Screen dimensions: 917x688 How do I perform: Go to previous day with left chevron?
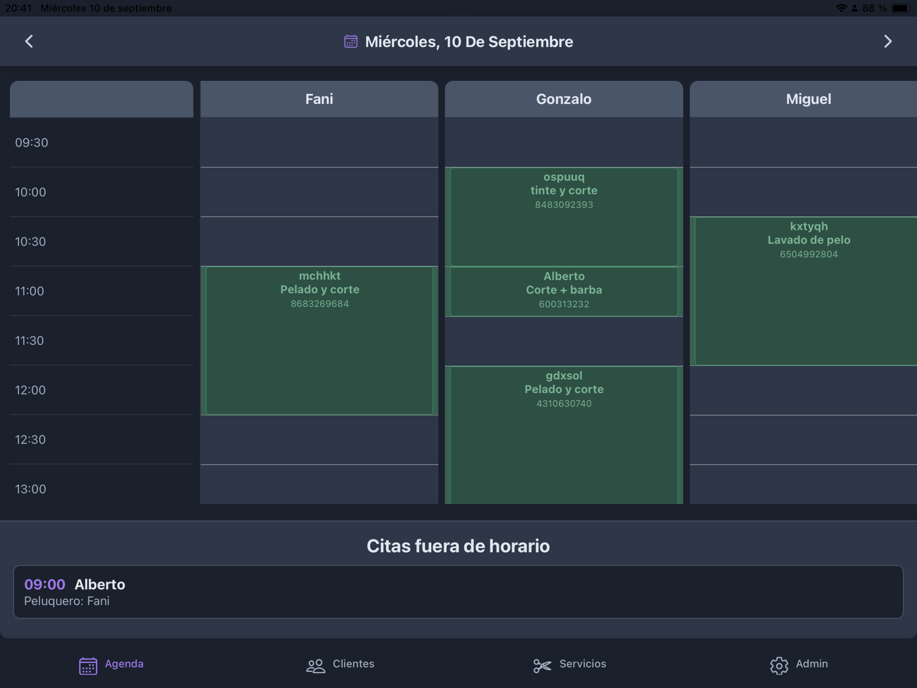pyautogui.click(x=29, y=42)
